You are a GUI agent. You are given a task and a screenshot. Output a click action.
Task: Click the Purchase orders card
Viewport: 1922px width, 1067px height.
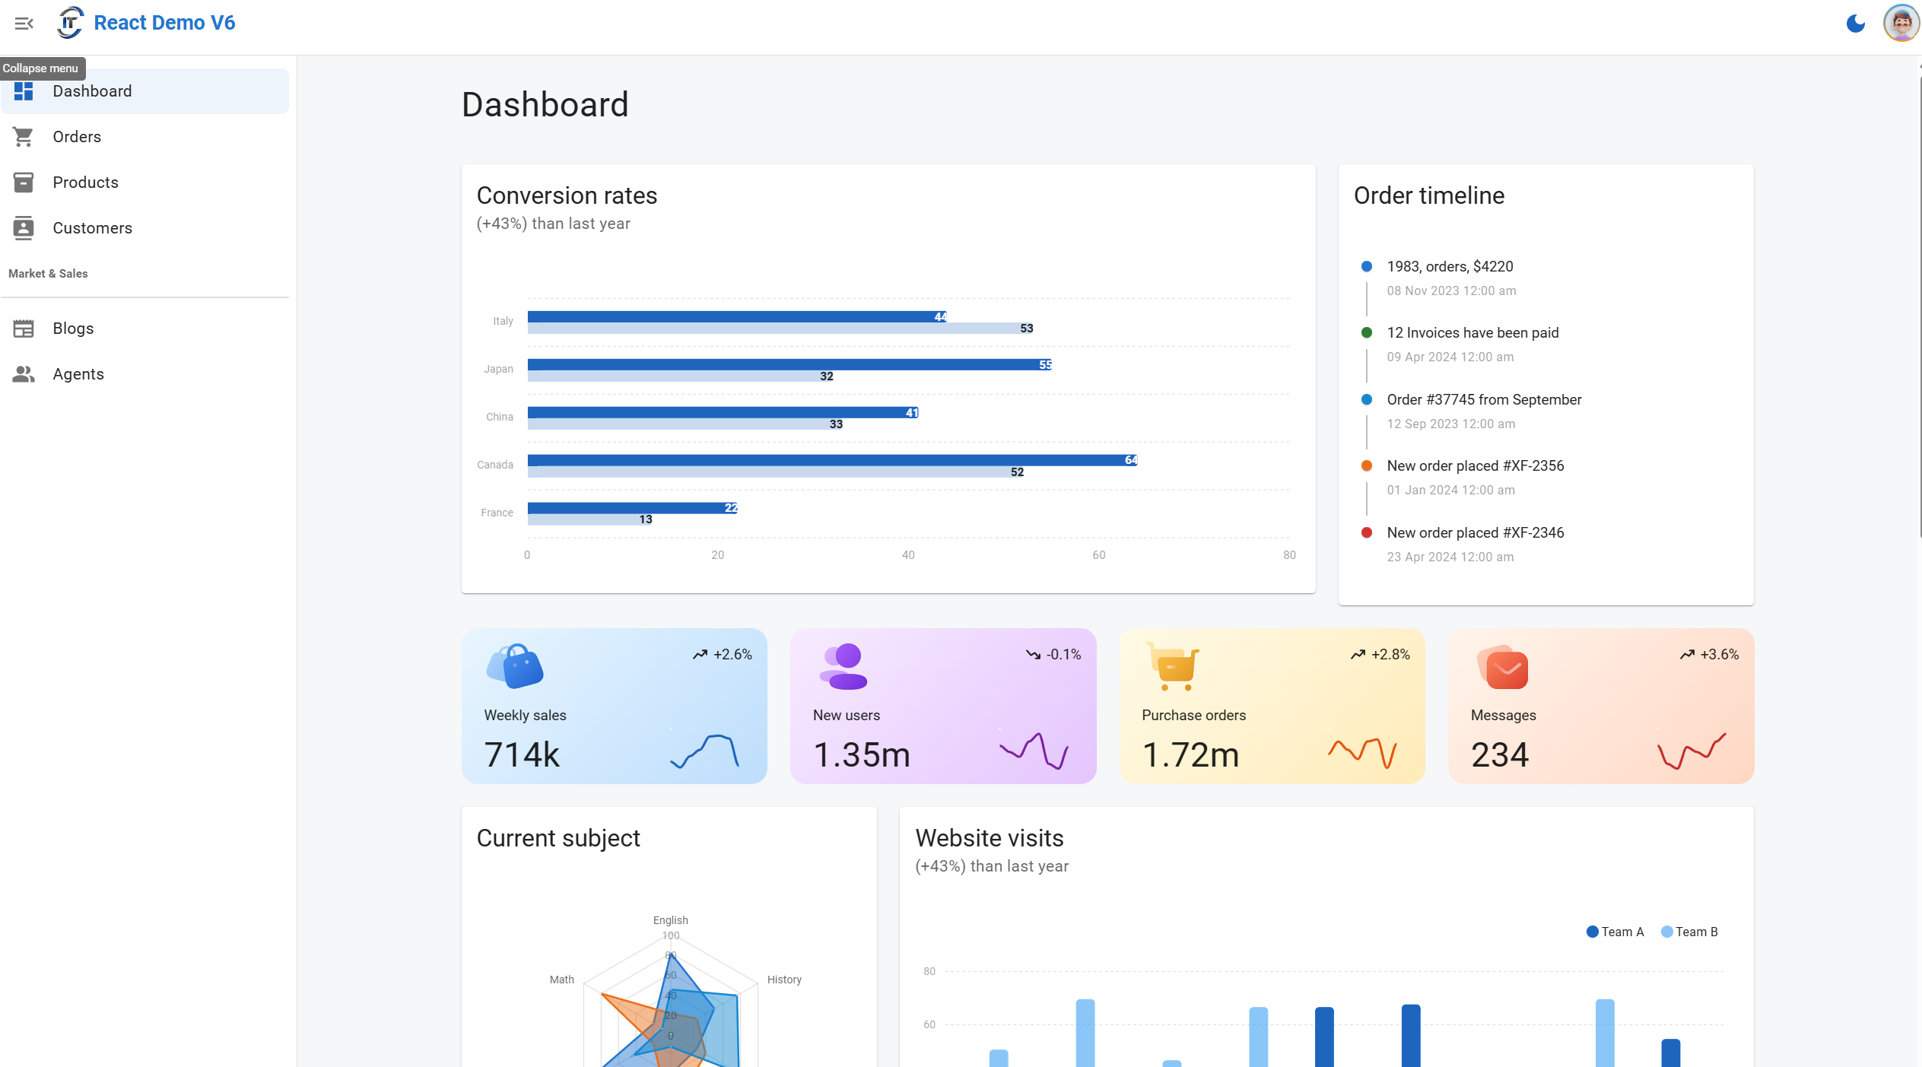coord(1272,706)
